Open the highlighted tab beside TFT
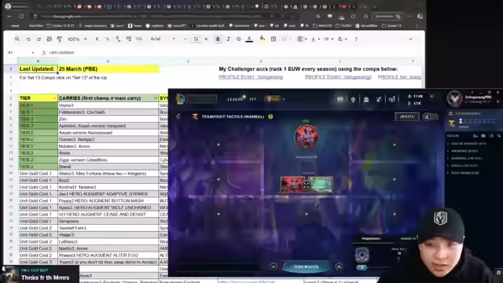The width and height of the screenshot is (503, 283). pos(274,99)
